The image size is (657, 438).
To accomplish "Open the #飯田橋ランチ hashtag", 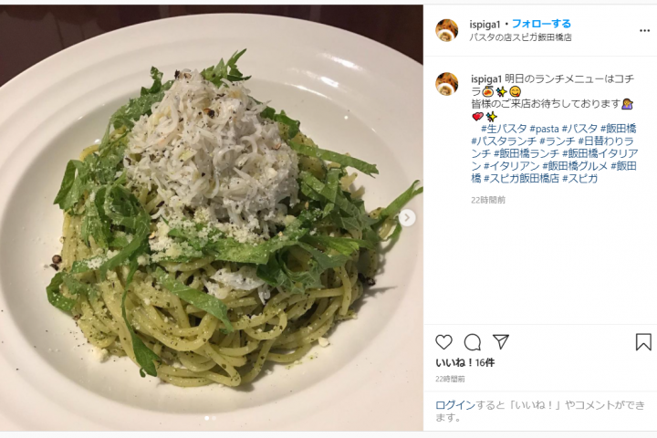I will pos(527,154).
